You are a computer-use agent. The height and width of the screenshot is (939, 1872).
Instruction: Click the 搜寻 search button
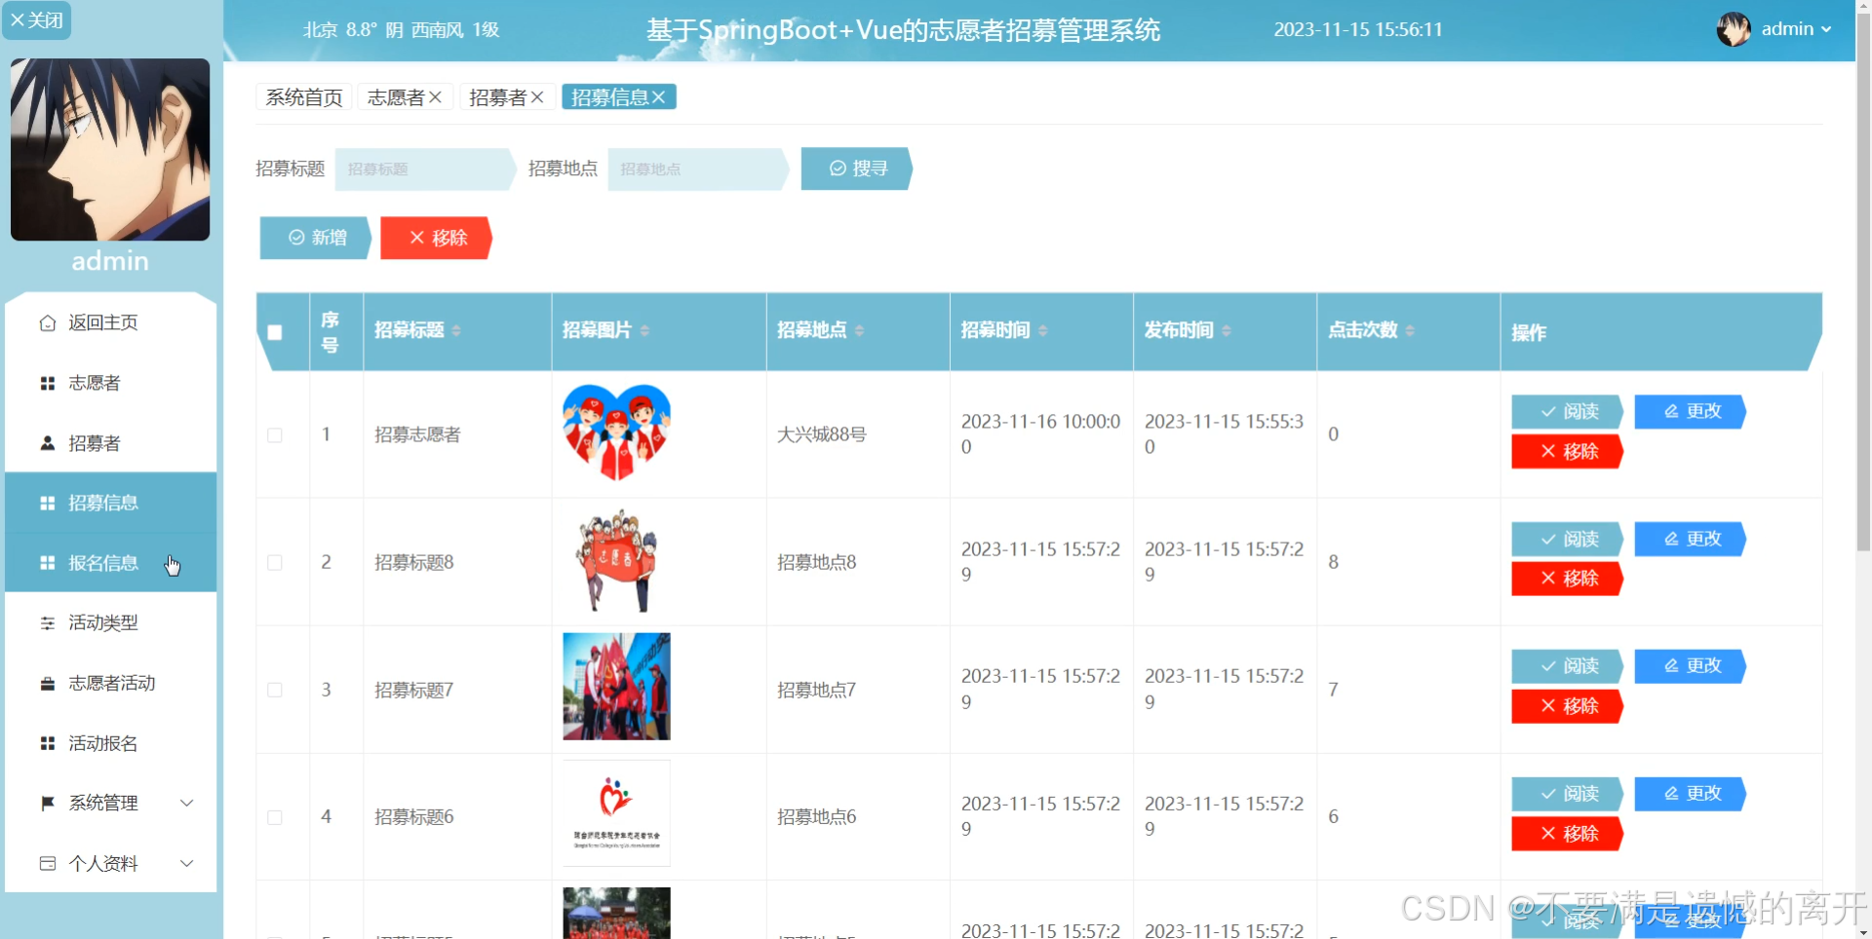click(856, 169)
